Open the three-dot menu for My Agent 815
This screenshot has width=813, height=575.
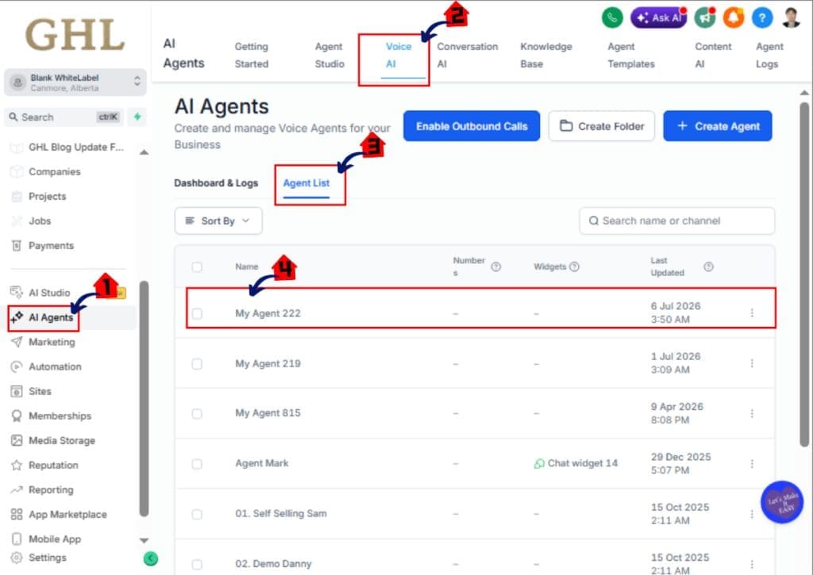coord(752,413)
